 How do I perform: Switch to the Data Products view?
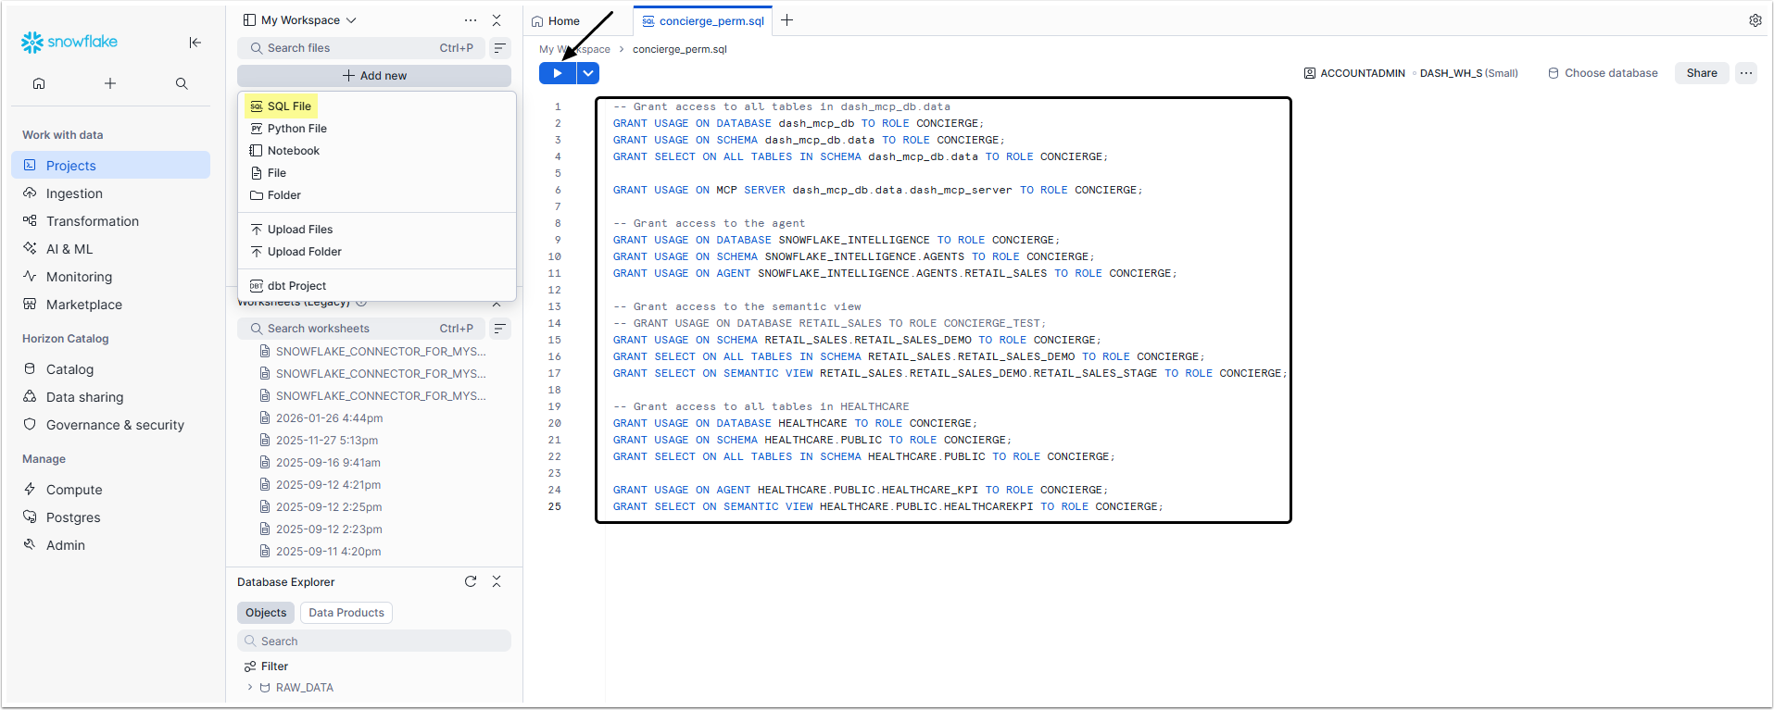click(346, 613)
